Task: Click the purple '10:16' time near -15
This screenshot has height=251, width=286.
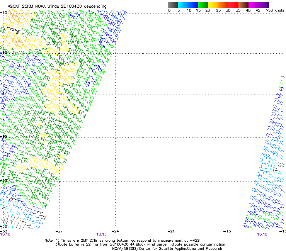Action: (x=262, y=234)
